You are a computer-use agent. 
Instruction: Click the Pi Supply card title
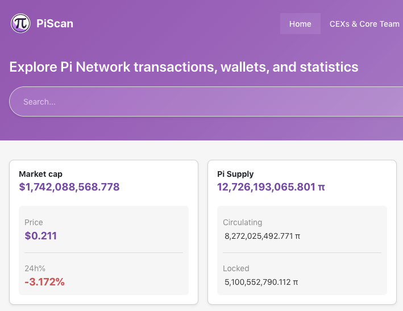(235, 174)
